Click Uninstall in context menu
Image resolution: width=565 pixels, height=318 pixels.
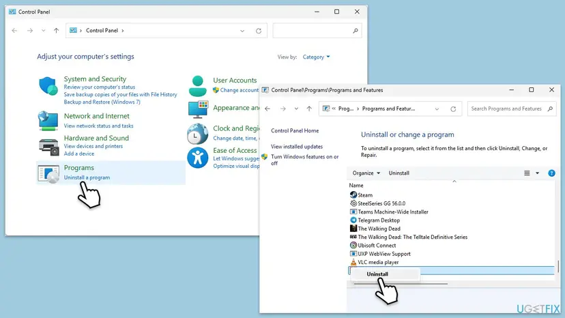pos(377,274)
